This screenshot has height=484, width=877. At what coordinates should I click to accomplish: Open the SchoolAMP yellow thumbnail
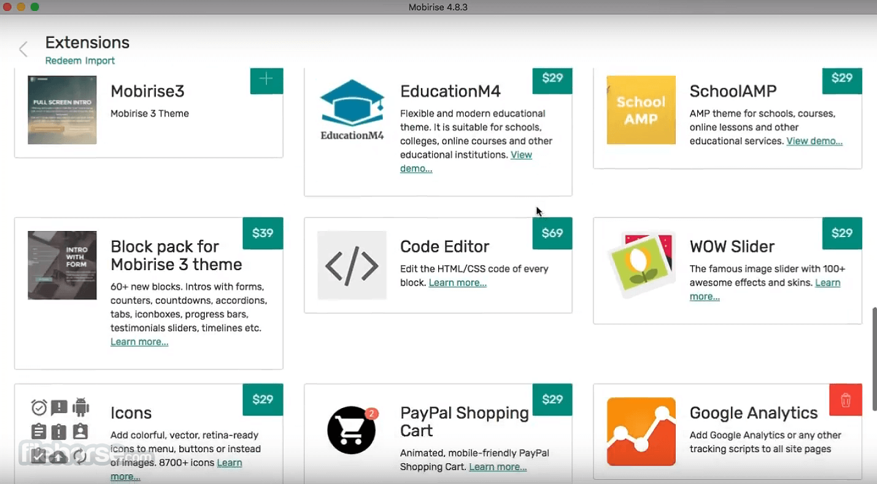click(641, 110)
